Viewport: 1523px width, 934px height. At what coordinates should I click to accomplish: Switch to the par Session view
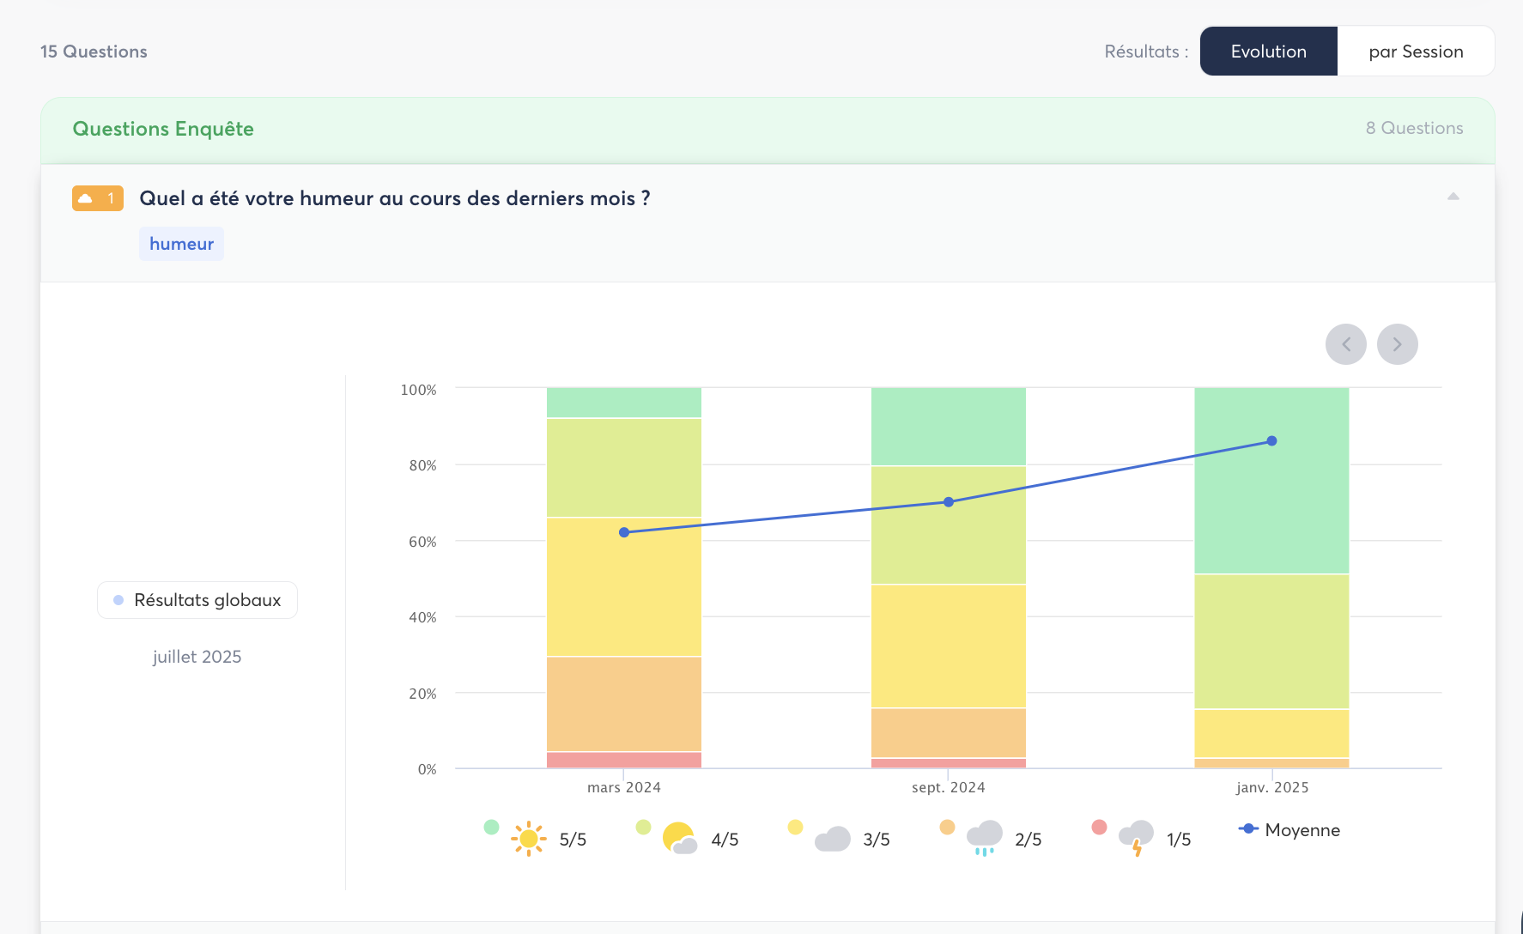[1416, 52]
